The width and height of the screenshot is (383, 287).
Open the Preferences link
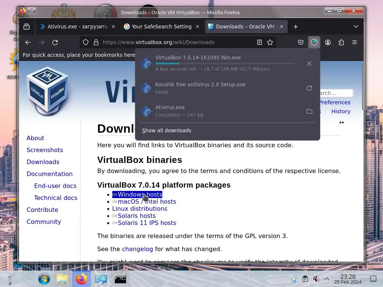[335, 102]
